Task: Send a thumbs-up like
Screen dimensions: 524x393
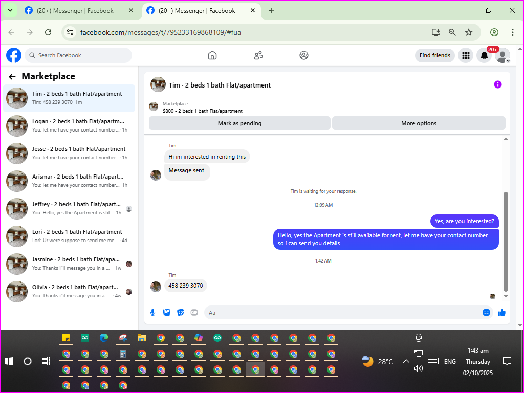Action: click(x=501, y=313)
